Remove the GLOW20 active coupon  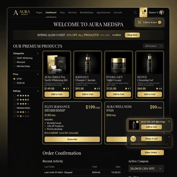[160, 168]
